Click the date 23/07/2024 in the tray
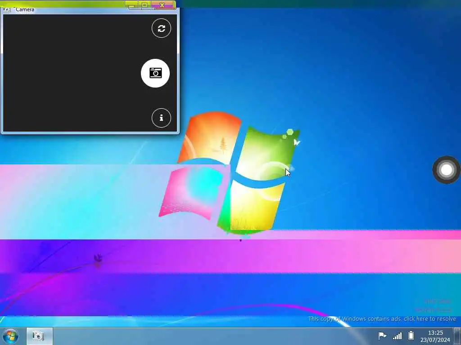 (x=435, y=340)
